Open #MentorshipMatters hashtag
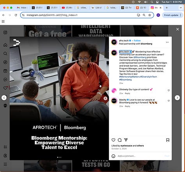Screen dimensions: 185x172 click(130, 77)
